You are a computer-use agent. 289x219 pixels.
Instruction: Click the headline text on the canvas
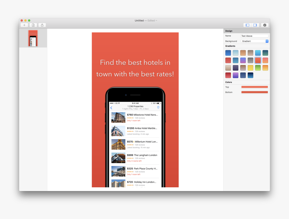(x=135, y=68)
